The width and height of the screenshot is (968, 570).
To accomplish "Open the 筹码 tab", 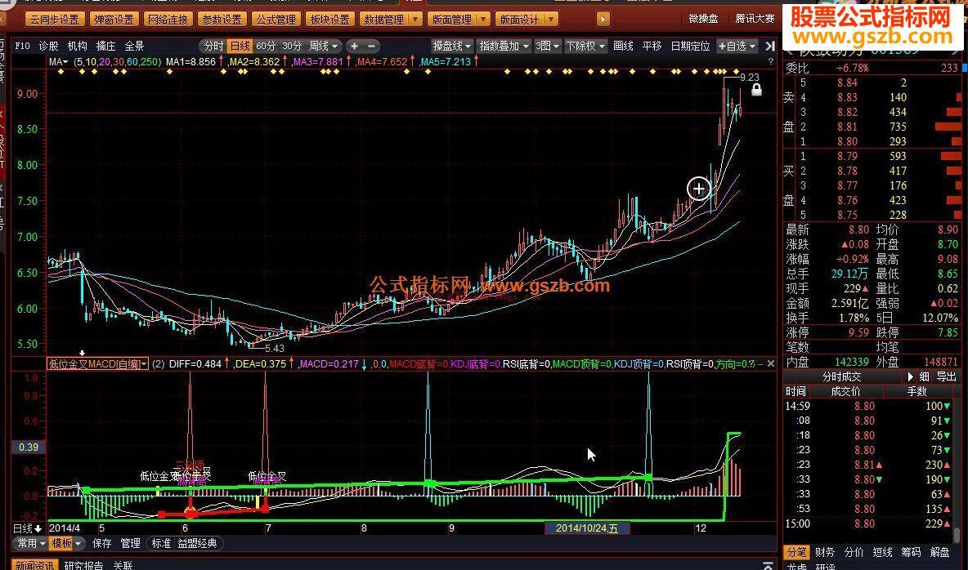I will (x=911, y=553).
